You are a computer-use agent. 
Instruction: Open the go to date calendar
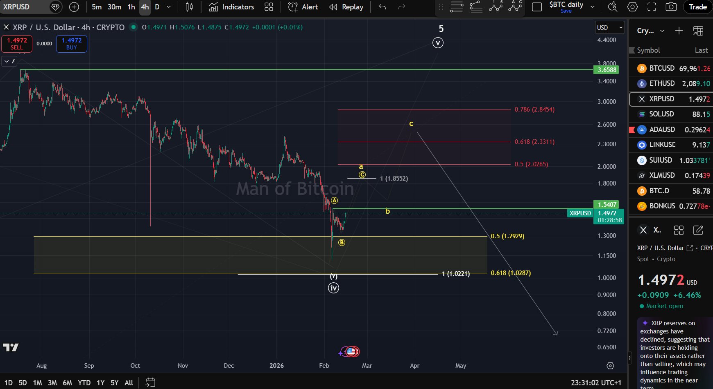coord(150,382)
